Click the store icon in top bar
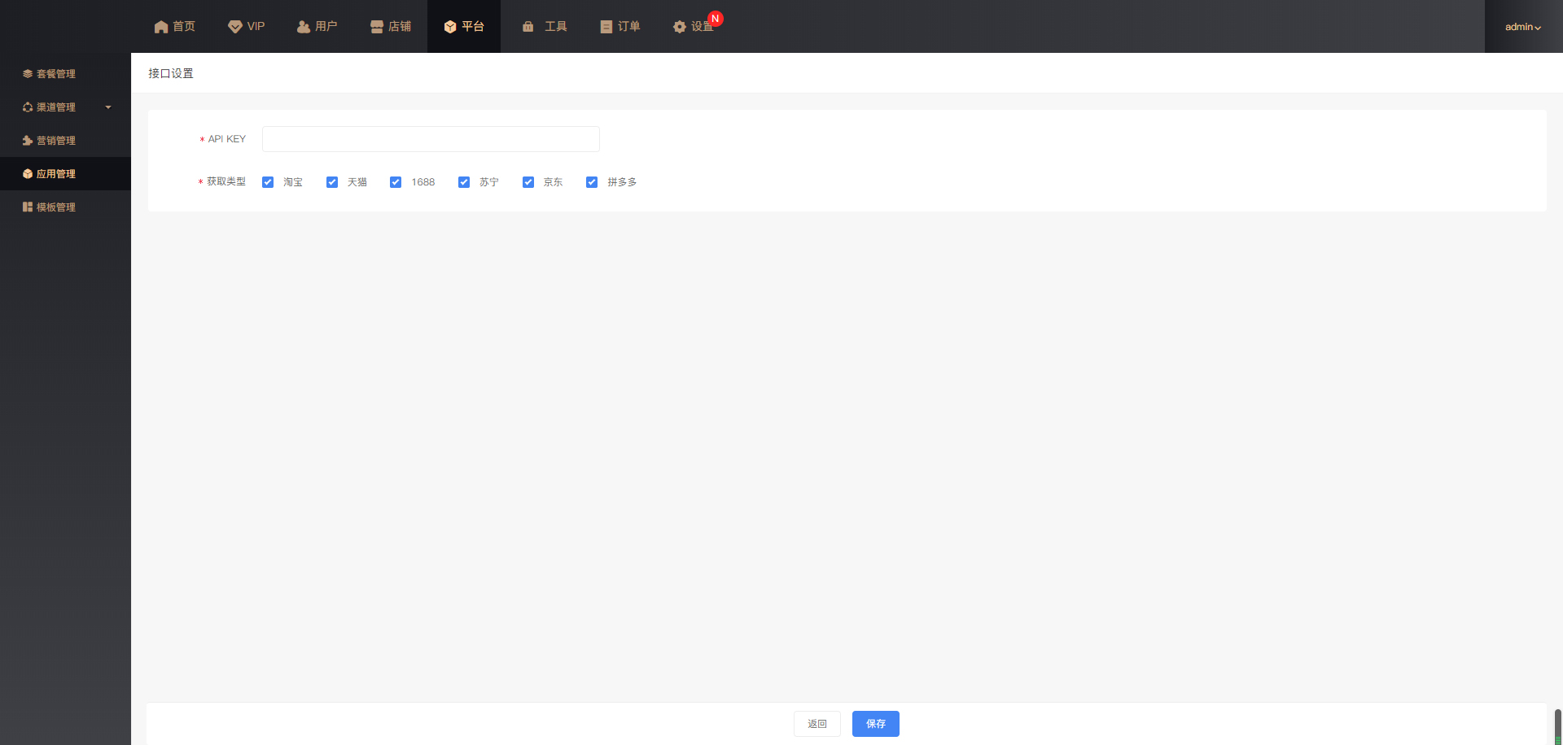Image resolution: width=1563 pixels, height=745 pixels. 377,27
